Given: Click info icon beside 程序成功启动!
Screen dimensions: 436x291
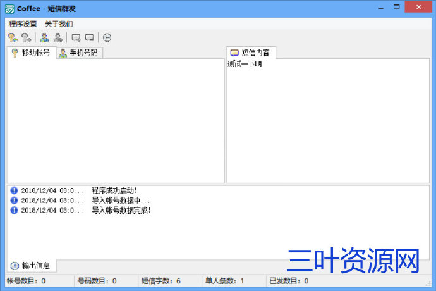Looking at the screenshot, I should click(14, 190).
